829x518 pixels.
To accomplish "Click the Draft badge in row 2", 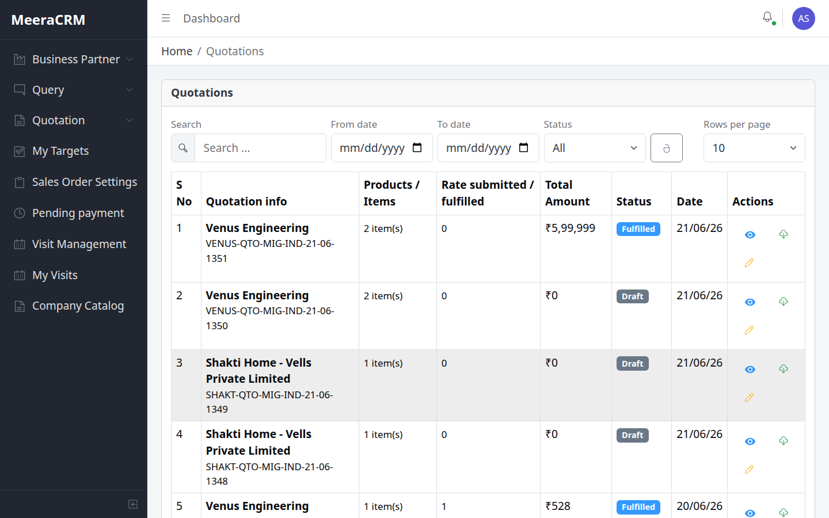I will (633, 296).
